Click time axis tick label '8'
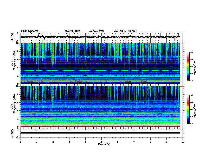The image size is (206, 159). click(x=150, y=142)
